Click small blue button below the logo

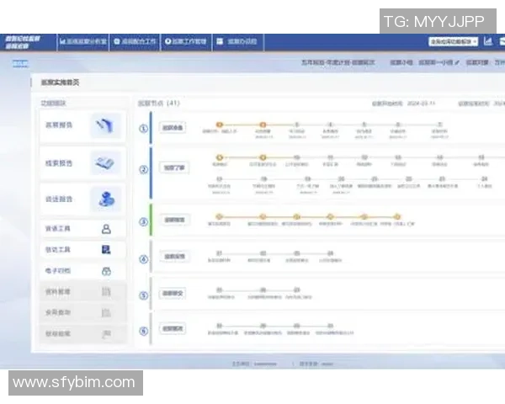click(20, 63)
